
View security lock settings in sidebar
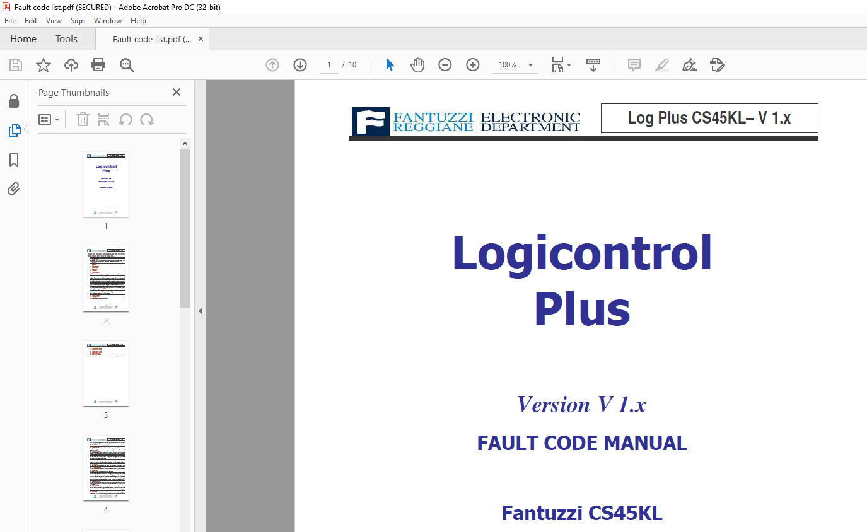click(13, 101)
